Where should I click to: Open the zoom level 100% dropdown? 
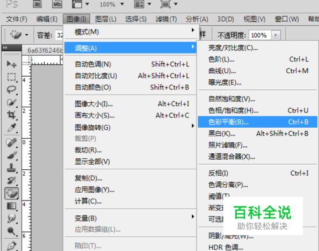point(122,4)
